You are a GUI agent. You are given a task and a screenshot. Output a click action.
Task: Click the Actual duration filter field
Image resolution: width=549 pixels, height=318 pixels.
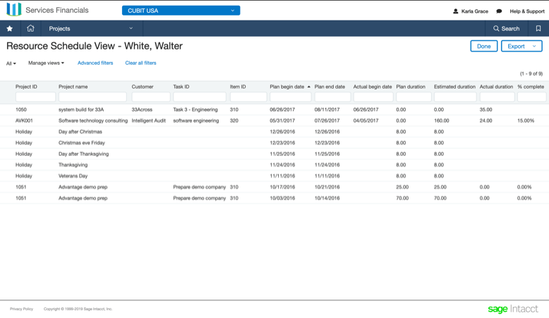click(x=497, y=97)
